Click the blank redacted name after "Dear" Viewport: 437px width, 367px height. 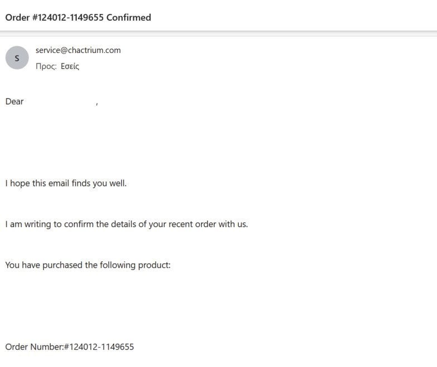[60, 101]
